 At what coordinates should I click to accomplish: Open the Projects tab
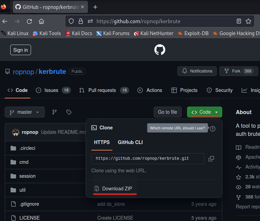(184, 90)
